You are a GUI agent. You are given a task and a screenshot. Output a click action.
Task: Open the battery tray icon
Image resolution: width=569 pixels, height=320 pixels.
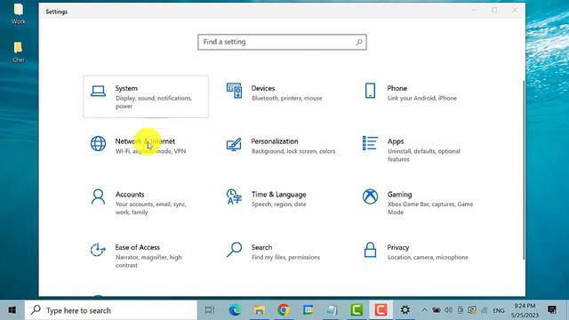pos(437,310)
